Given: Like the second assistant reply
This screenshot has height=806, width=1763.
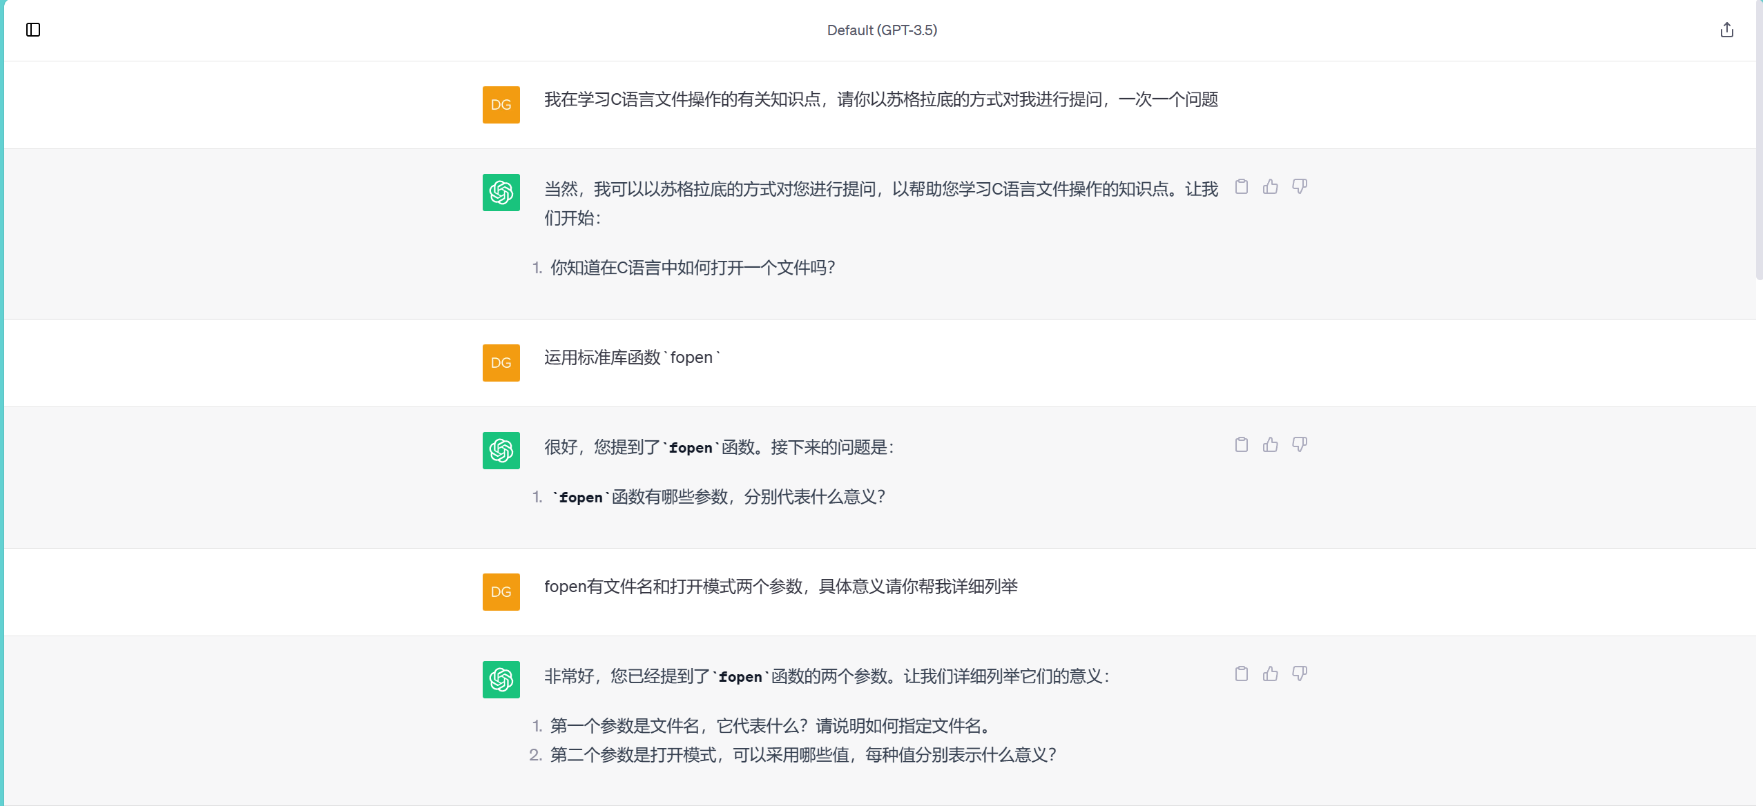Looking at the screenshot, I should tap(1270, 445).
